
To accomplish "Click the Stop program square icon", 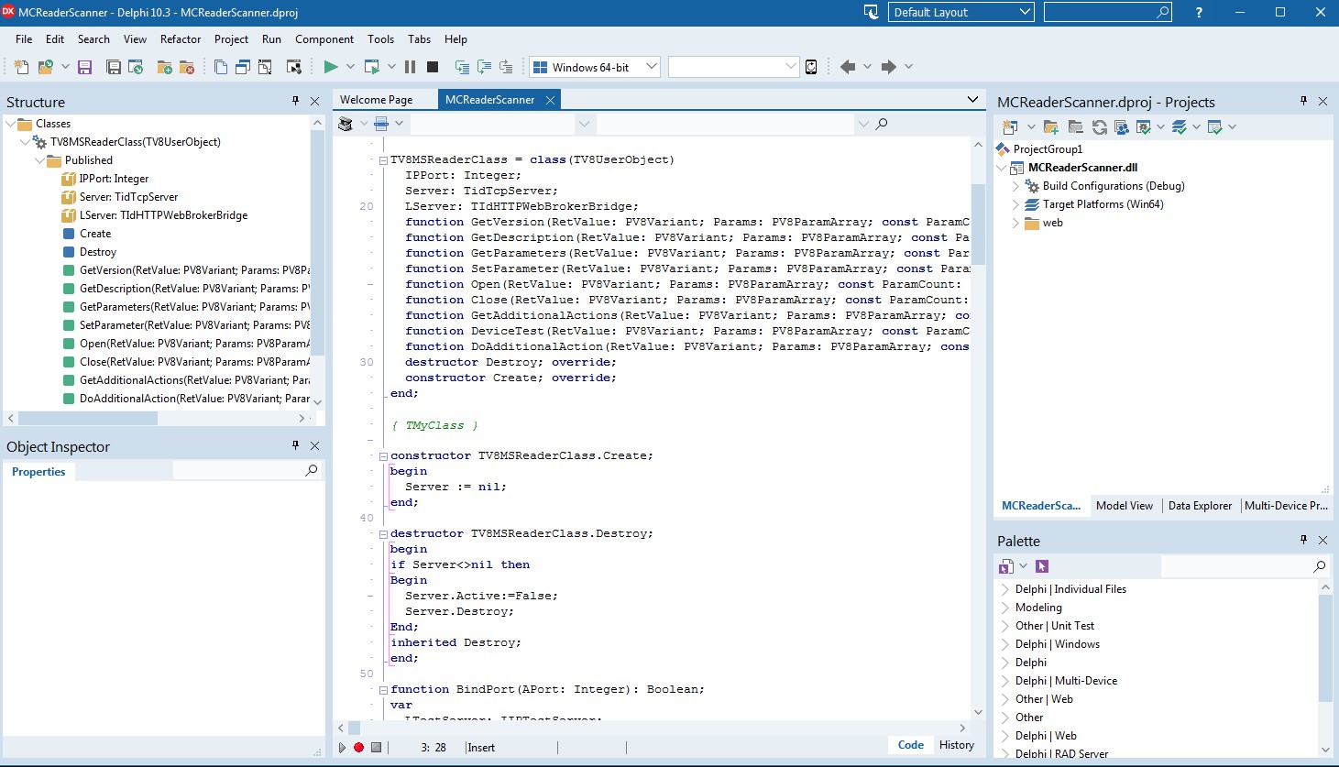I will pos(433,67).
